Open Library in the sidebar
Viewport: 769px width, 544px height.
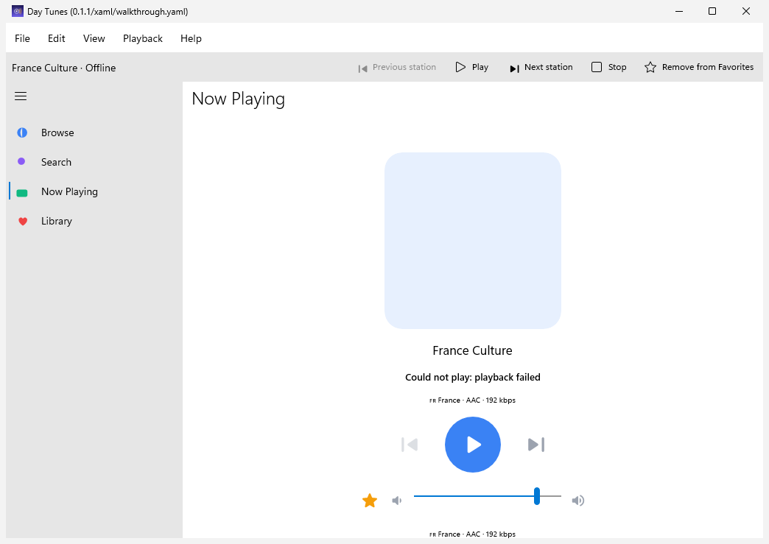coord(94,221)
